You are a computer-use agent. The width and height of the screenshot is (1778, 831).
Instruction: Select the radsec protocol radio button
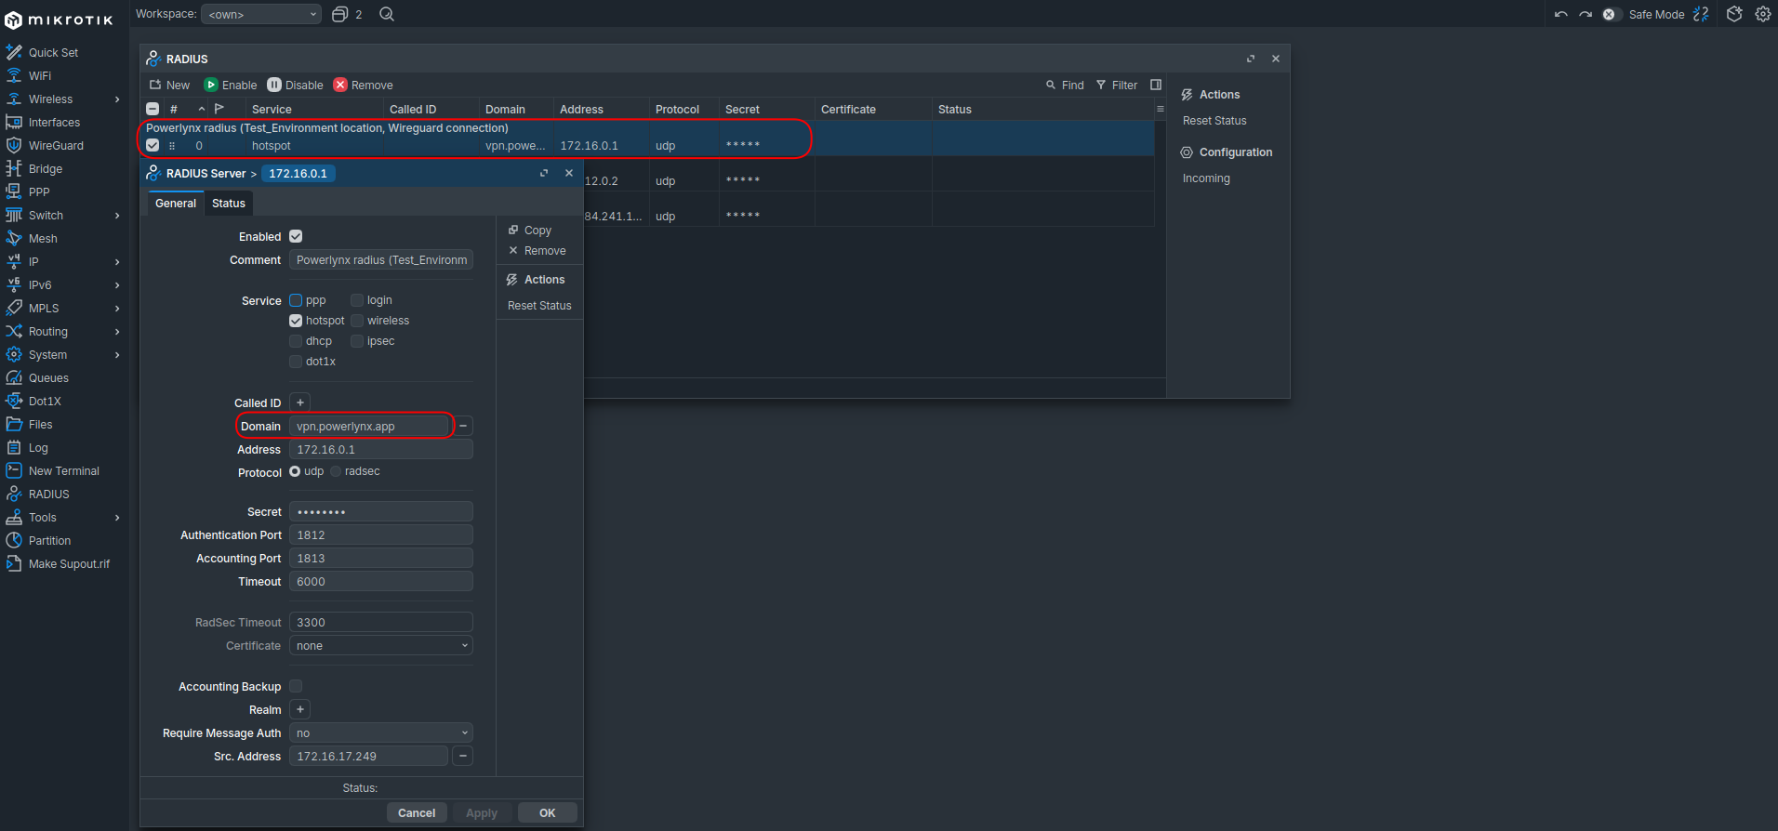click(337, 471)
